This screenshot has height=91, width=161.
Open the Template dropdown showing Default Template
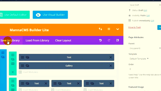point(139,59)
